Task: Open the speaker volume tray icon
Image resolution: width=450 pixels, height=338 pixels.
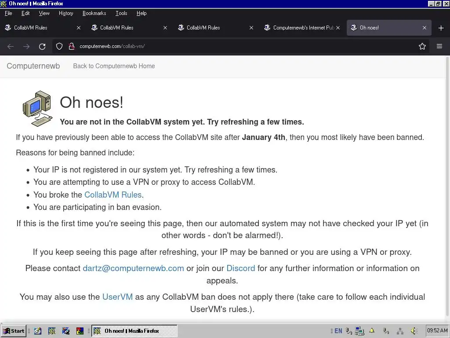Action: 414,331
